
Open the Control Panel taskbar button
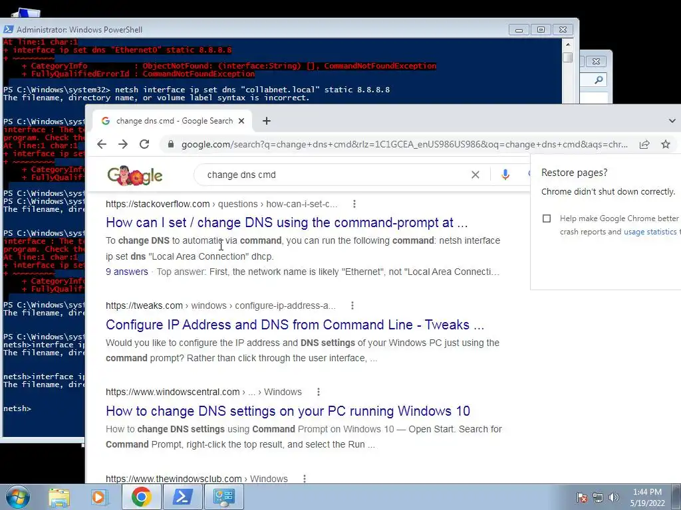[224, 497]
